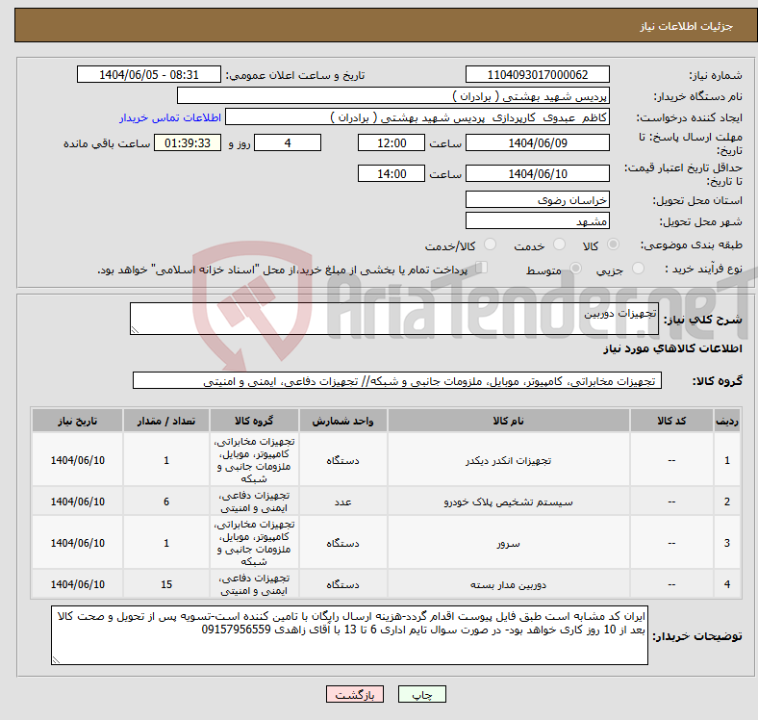758x720 pixels.
Task: Select the جزیی purchase type radio
Action: (x=638, y=269)
